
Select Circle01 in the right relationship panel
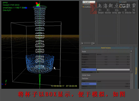pyautogui.click(x=123, y=2)
